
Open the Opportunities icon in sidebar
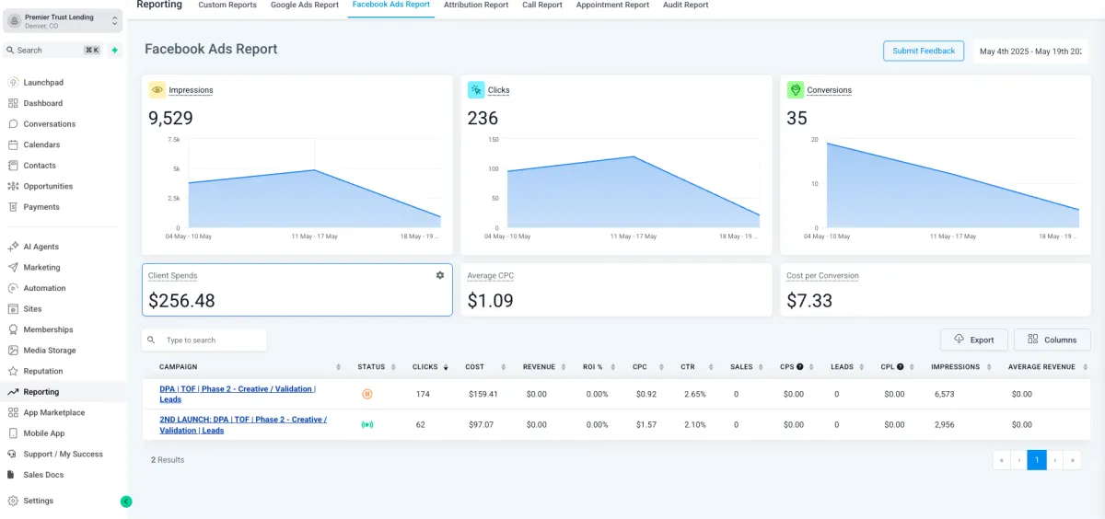coord(13,186)
